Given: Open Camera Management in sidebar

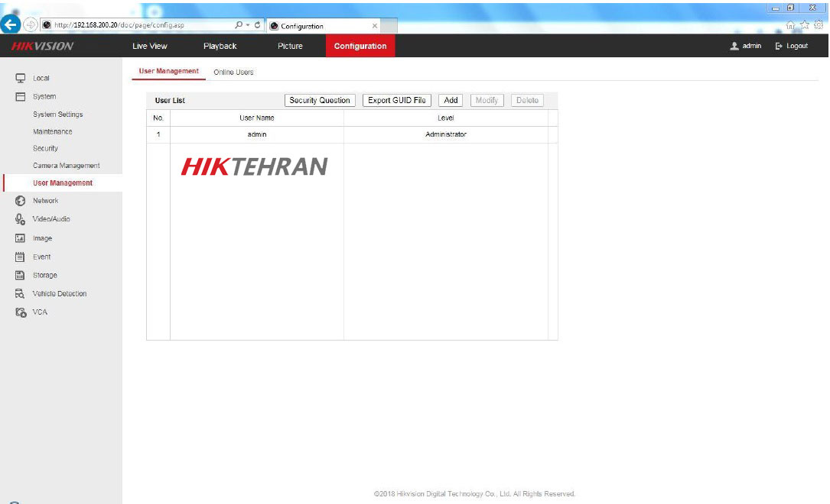Looking at the screenshot, I should pyautogui.click(x=66, y=166).
